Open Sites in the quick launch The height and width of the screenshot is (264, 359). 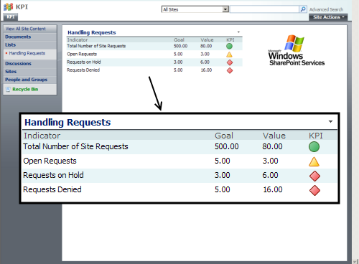[11, 72]
